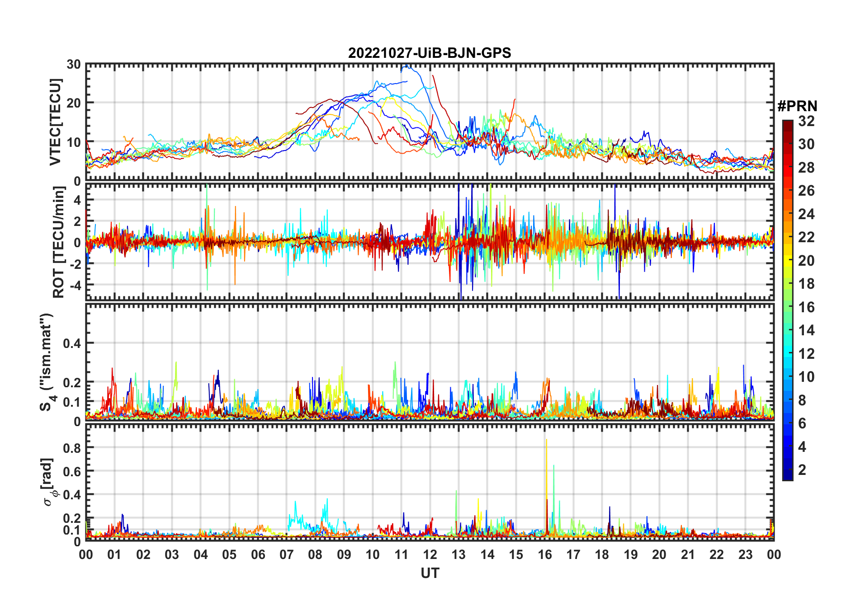Click VTEC axis tick label 30
The height and width of the screenshot is (601, 860).
tap(74, 64)
